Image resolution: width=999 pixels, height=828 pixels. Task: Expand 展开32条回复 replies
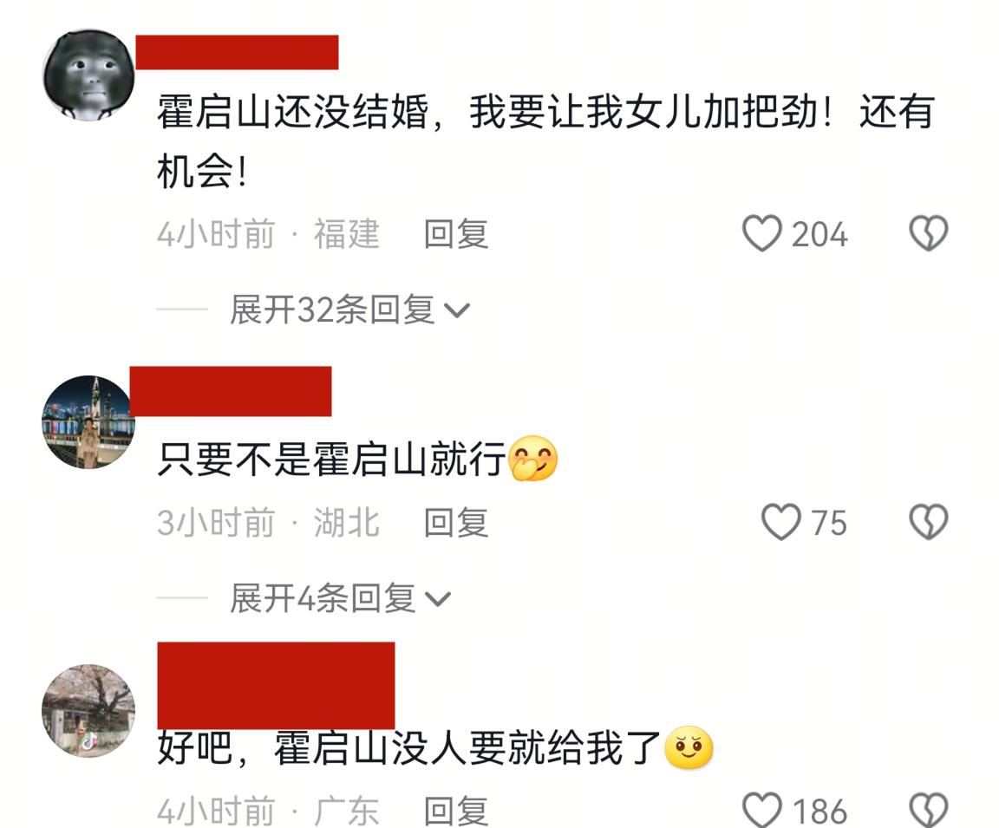349,310
